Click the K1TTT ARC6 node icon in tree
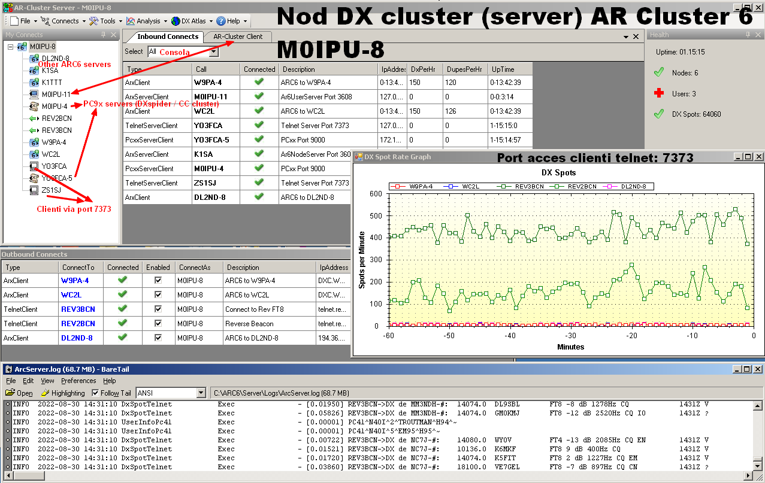The height and width of the screenshot is (483, 765). pos(34,82)
